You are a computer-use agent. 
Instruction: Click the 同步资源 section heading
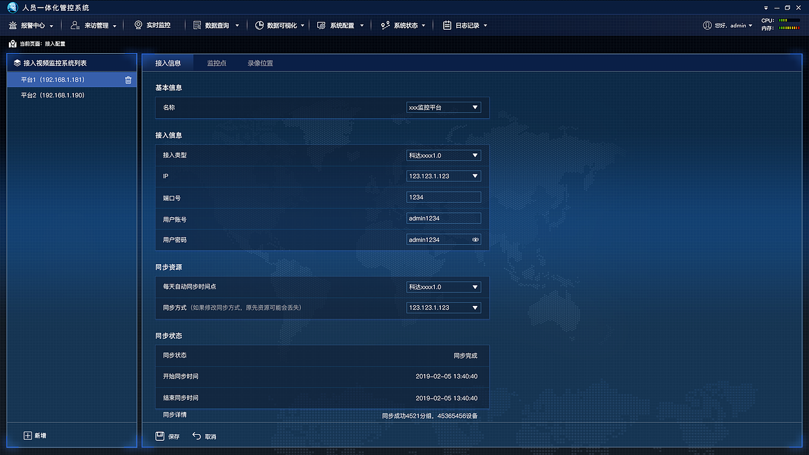click(x=169, y=267)
